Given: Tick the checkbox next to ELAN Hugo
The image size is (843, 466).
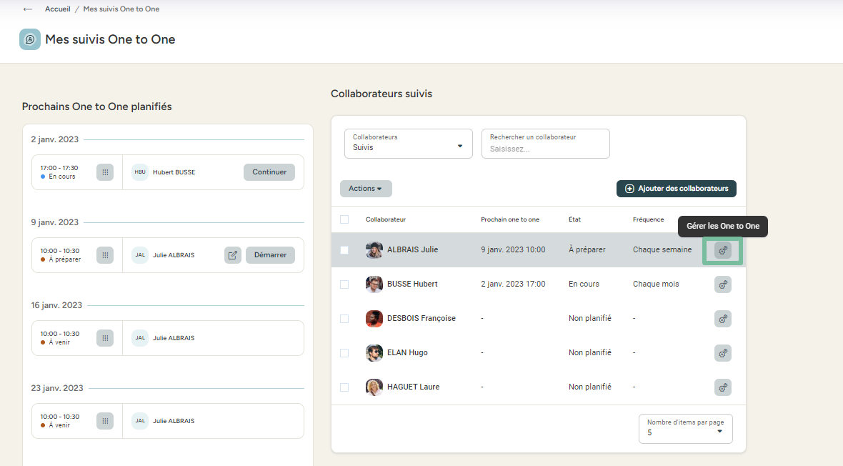Looking at the screenshot, I should (344, 353).
